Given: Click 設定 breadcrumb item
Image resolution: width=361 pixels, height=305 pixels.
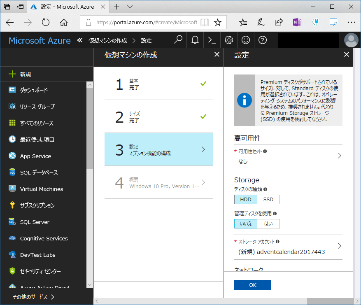Looking at the screenshot, I should tap(146, 40).
